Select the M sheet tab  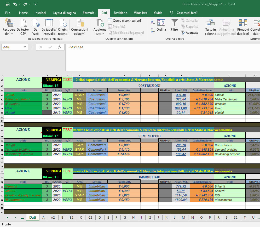[183, 218]
